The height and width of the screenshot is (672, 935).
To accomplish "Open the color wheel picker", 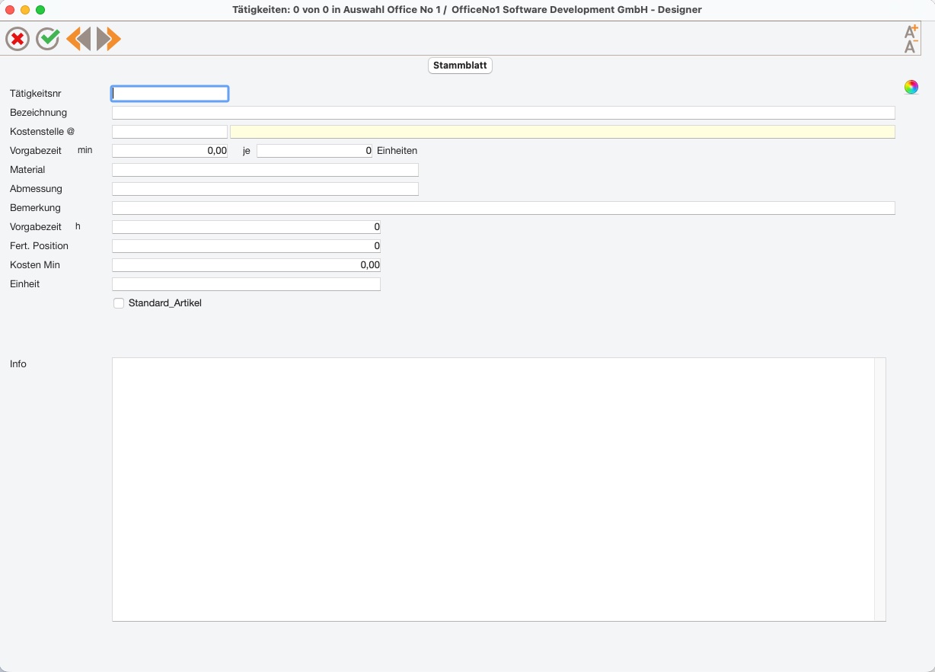I will click(x=911, y=87).
